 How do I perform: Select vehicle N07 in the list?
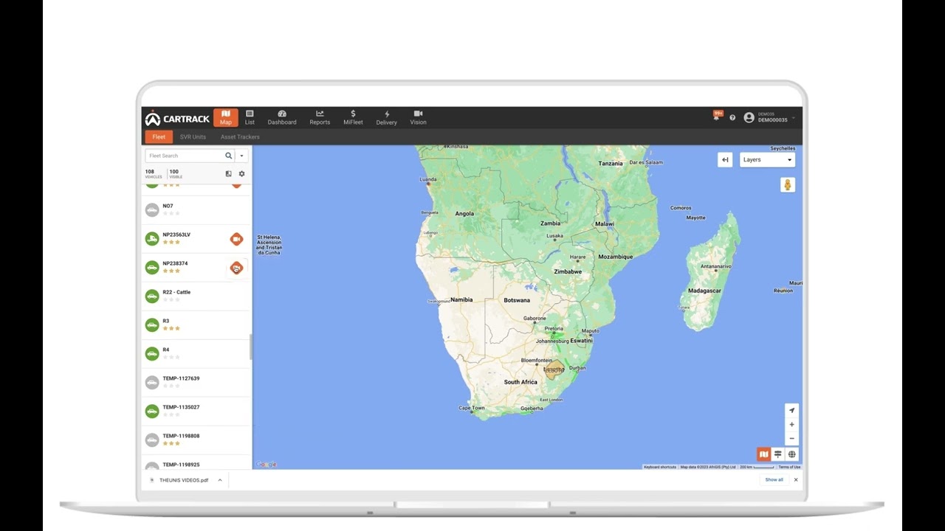pyautogui.click(x=197, y=210)
